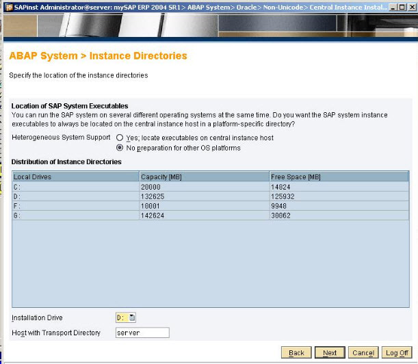Click free space value 30062
Image resolution: width=418 pixels, height=364 pixels.
click(x=280, y=216)
